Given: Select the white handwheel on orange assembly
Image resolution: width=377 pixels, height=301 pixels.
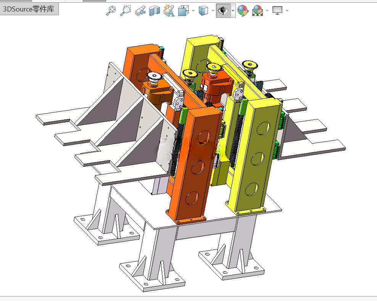Looking at the screenshot, I should click(154, 77).
